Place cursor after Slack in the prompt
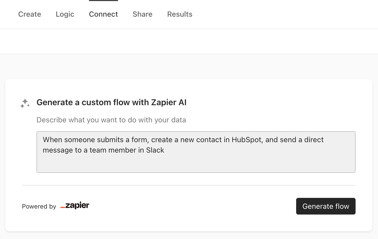378x239 pixels. 165,150
